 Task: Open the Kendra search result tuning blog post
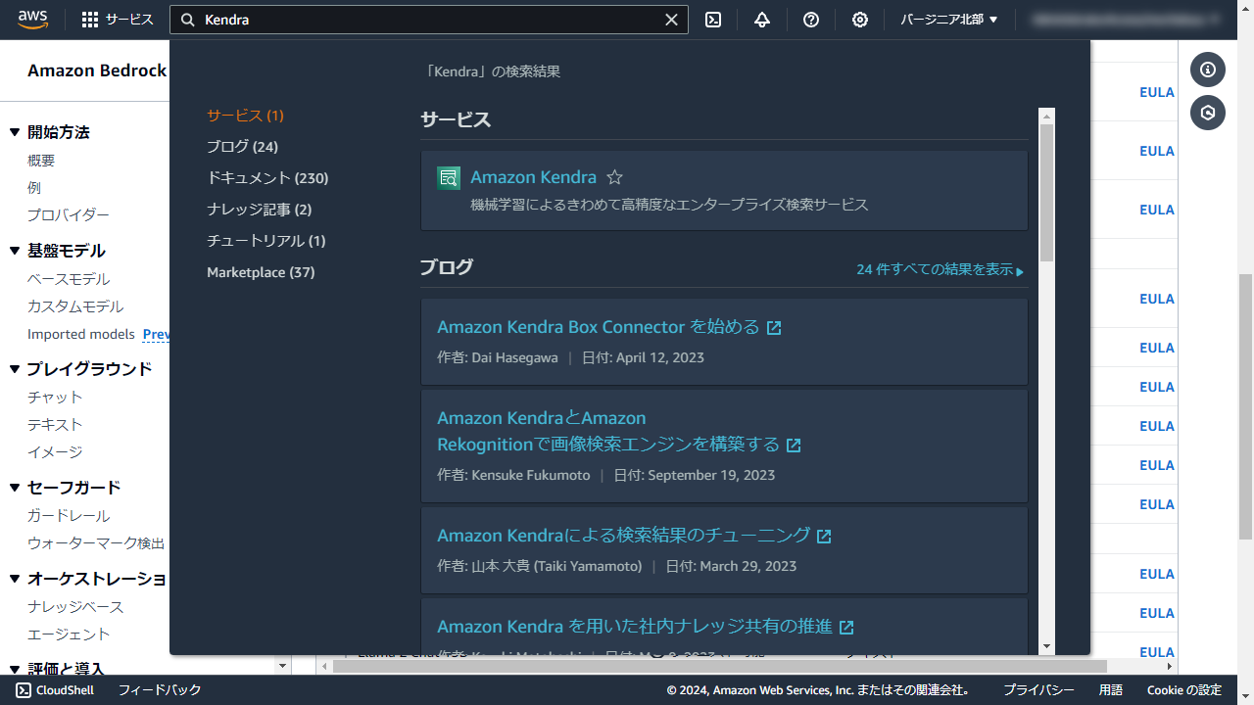click(x=624, y=536)
